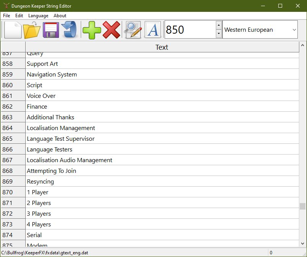Click the gtext_eng.dat path in status bar
Image resolution: width=307 pixels, height=257 pixels.
click(45, 253)
